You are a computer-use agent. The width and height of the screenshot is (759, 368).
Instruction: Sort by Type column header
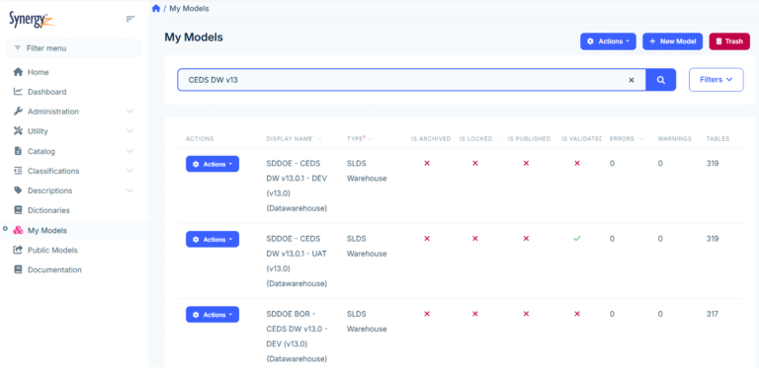[x=359, y=138]
